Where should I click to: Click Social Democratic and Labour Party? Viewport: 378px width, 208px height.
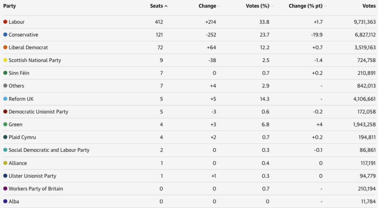pyautogui.click(x=49, y=150)
